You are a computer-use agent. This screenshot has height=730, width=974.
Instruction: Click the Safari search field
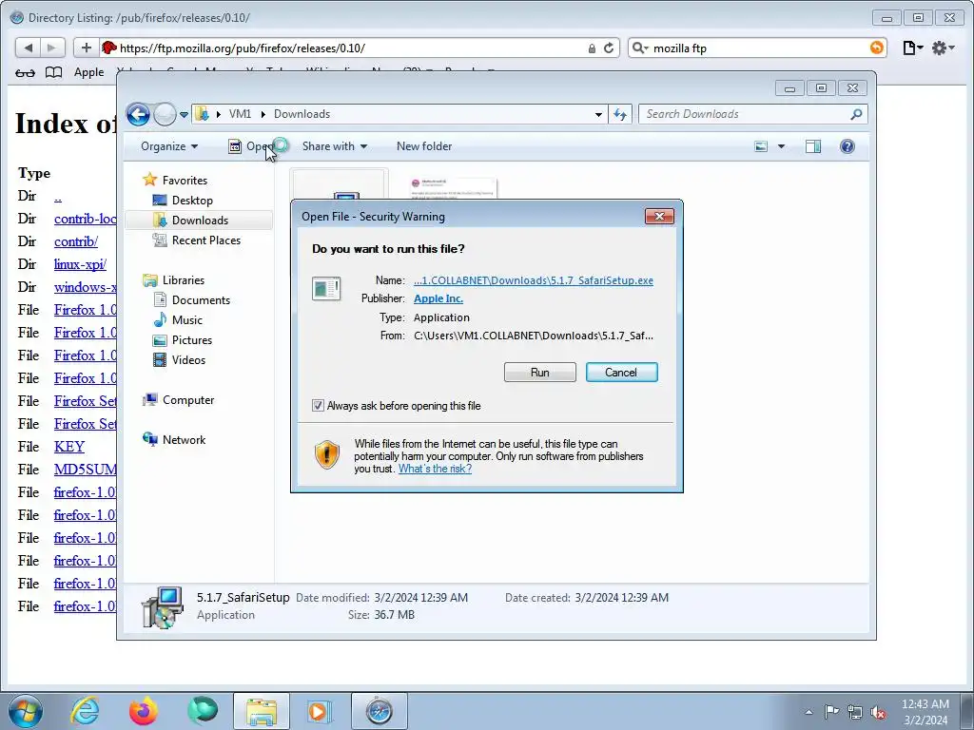click(758, 48)
